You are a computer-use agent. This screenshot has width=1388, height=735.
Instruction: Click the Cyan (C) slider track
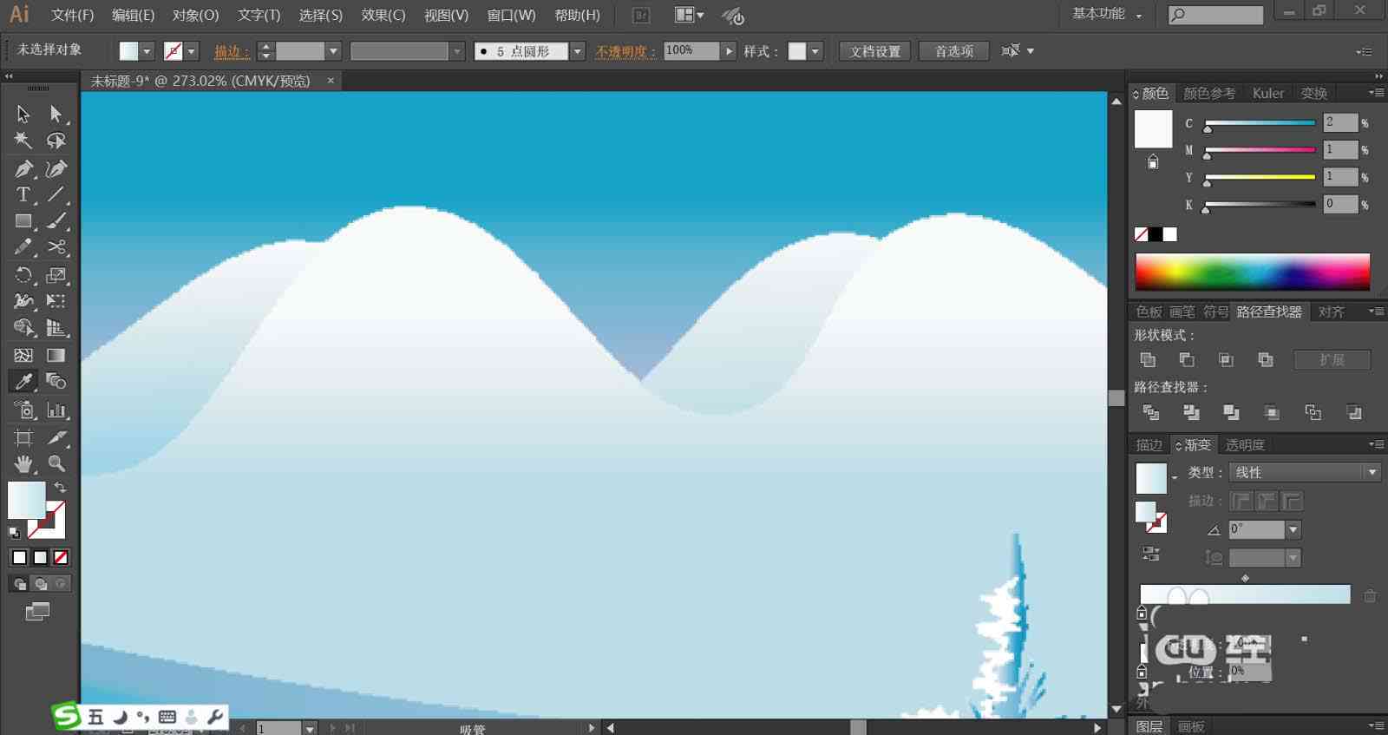(x=1260, y=123)
